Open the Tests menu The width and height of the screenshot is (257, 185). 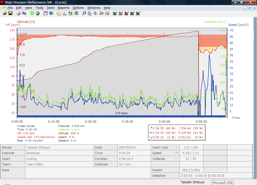click(50, 8)
